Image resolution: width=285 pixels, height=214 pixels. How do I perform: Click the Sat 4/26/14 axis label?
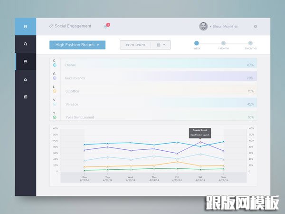(200, 179)
